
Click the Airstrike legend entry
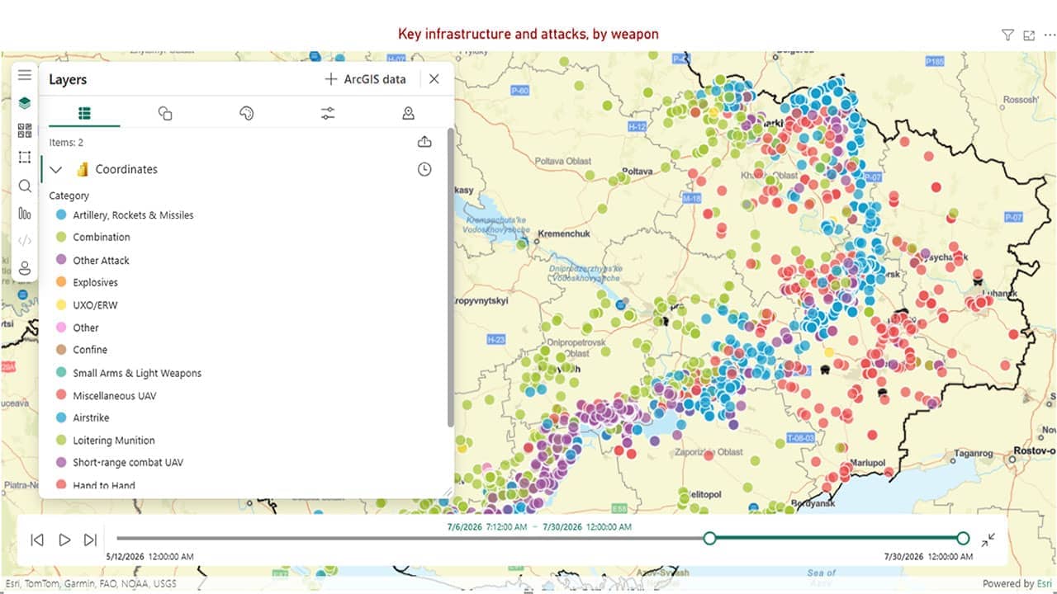coord(91,417)
